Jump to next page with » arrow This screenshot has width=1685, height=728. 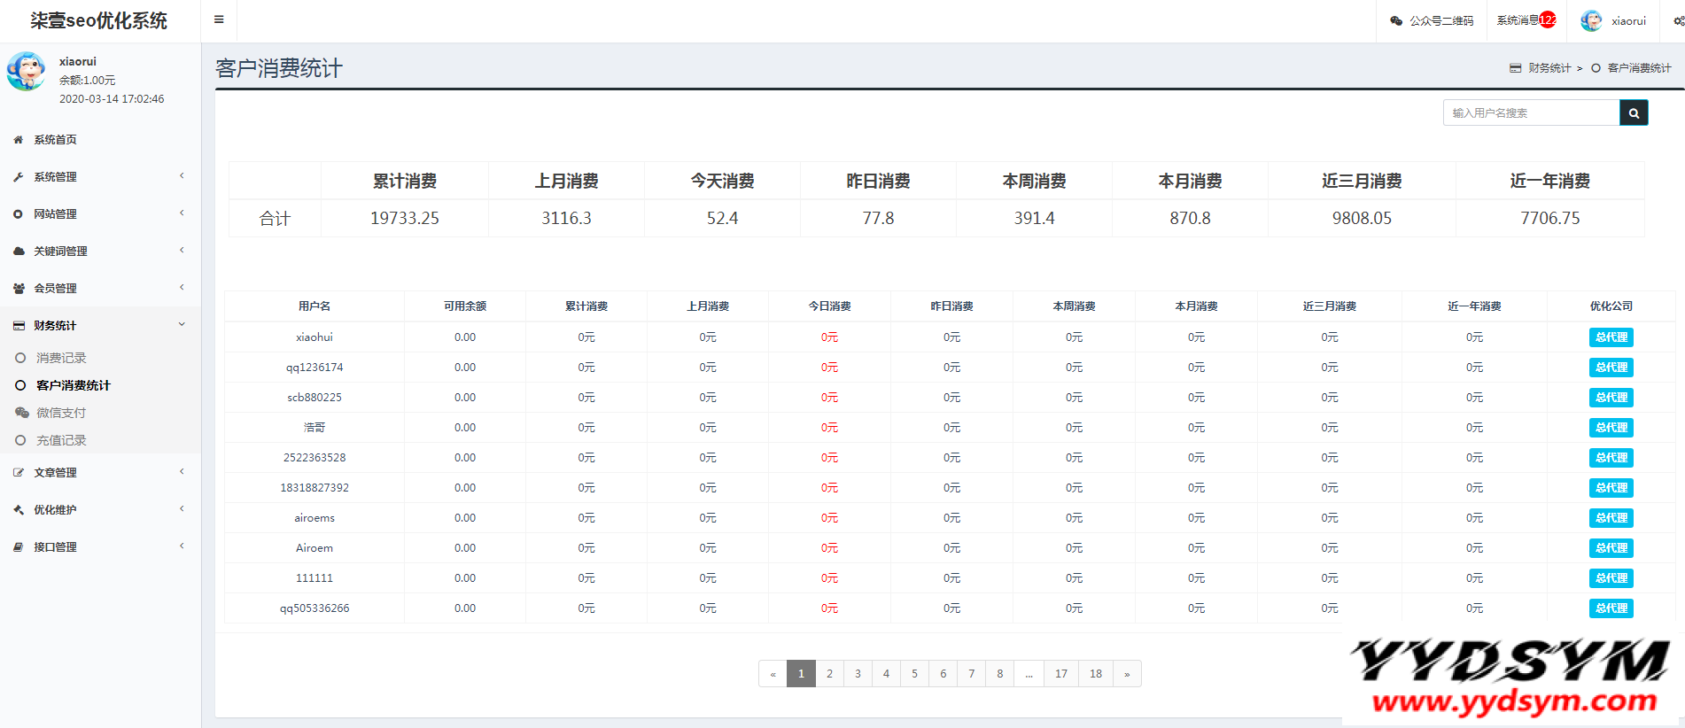[1127, 674]
